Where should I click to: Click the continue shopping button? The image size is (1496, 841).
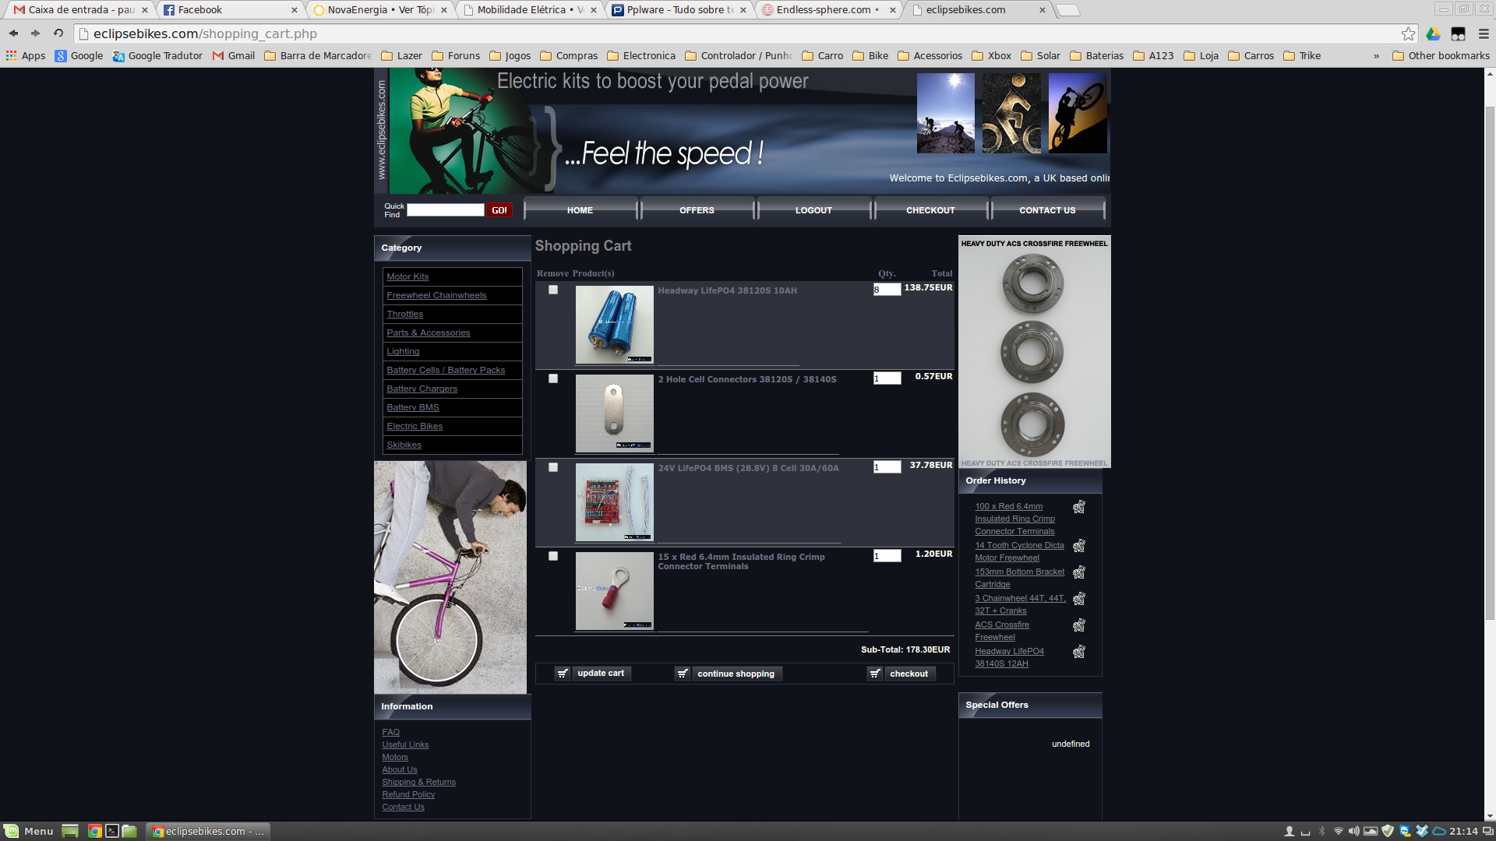pyautogui.click(x=736, y=674)
